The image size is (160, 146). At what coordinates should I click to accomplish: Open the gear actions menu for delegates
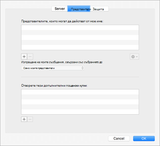(x=134, y=57)
